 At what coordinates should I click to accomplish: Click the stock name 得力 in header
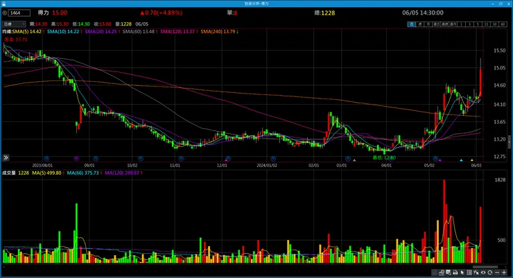coord(43,12)
